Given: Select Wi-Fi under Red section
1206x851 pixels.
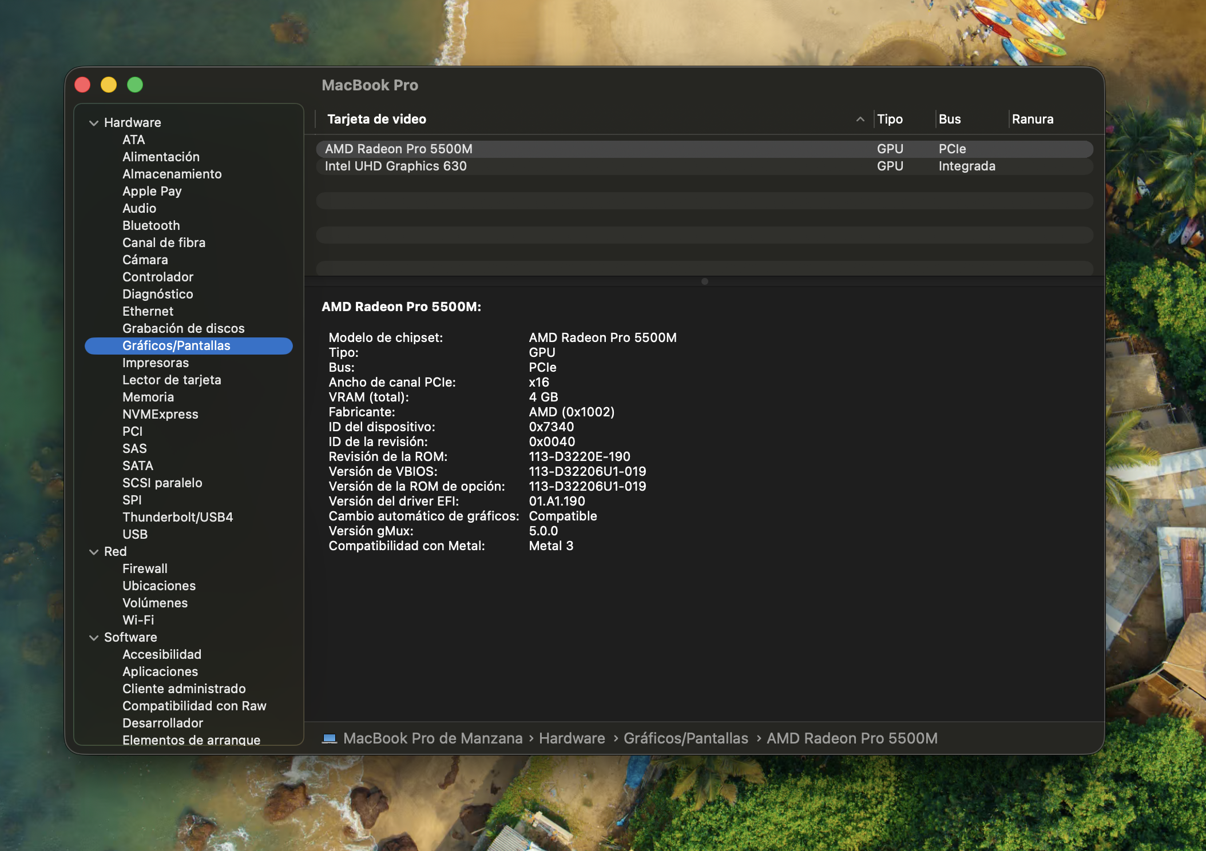Looking at the screenshot, I should (138, 620).
